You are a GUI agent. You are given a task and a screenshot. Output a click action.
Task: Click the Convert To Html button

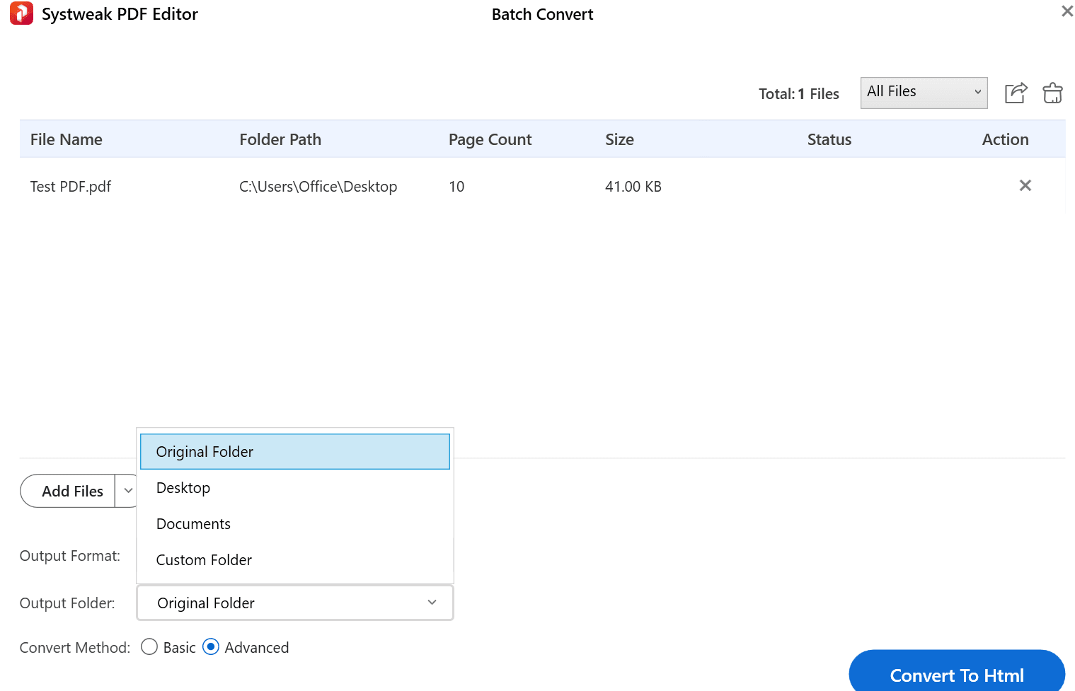click(956, 675)
